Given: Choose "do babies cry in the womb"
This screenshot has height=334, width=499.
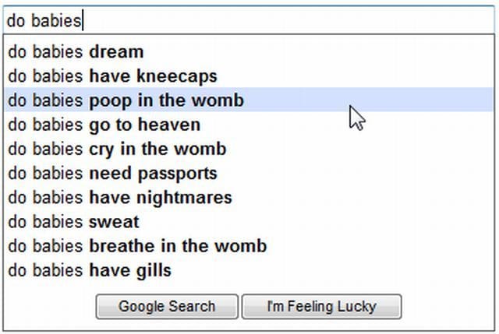Looking at the screenshot, I should click(117, 149).
